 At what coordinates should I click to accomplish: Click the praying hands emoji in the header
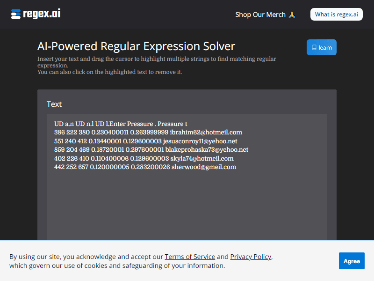[x=292, y=15]
